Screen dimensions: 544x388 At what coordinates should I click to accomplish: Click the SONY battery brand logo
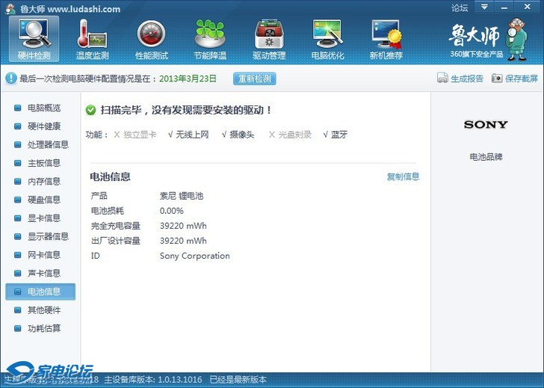486,125
